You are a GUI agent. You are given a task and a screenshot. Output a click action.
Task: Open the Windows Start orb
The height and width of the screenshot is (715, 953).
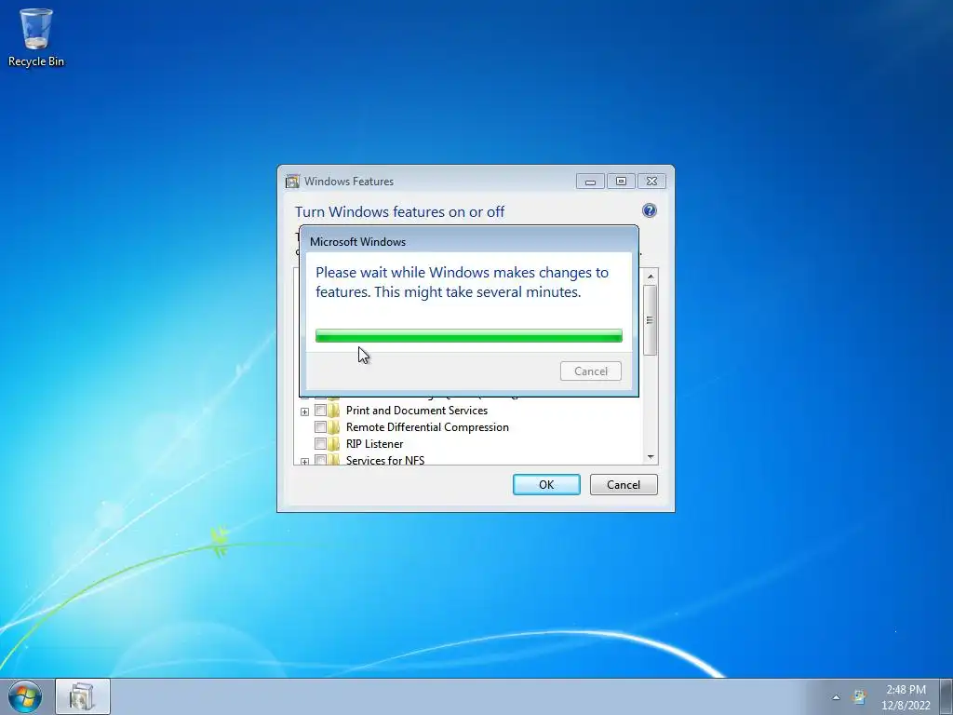point(25,696)
